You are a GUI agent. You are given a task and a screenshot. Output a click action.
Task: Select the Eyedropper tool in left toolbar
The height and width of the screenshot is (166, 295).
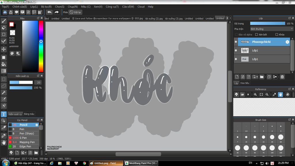coord(3,135)
